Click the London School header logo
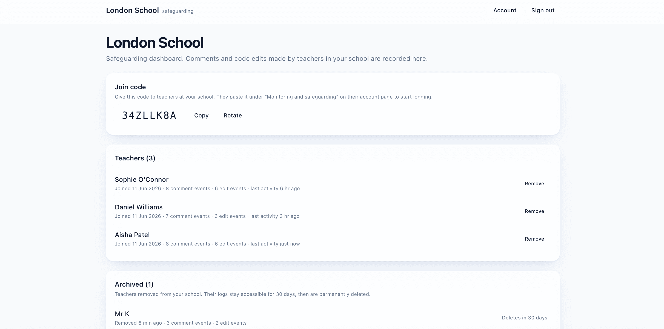Viewport: 664px width, 329px height. 132,10
